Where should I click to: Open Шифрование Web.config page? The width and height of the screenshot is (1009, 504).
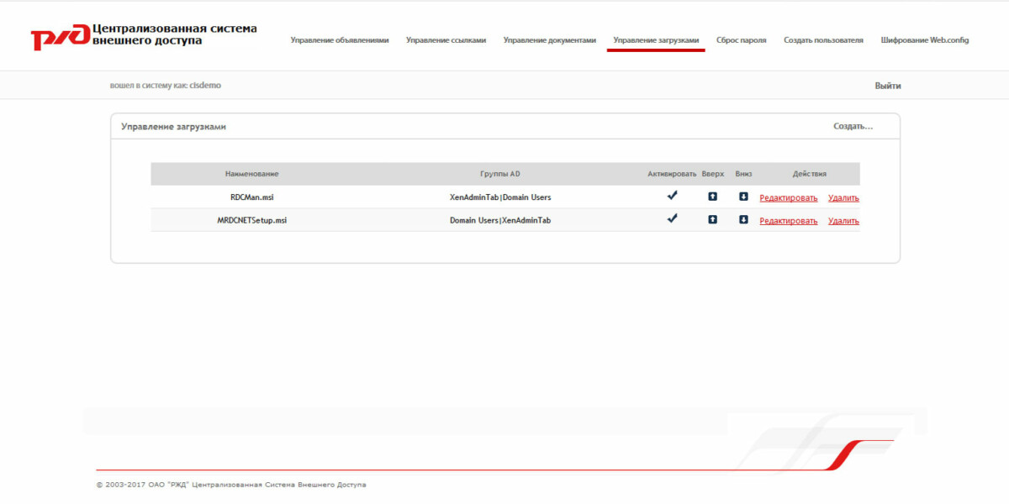(x=924, y=39)
